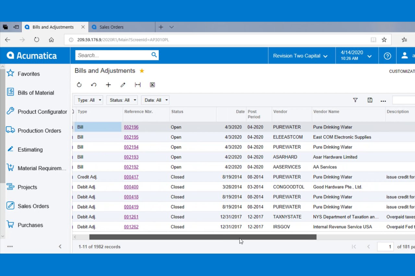The image size is (415, 276).
Task: Click the browser address bar URL
Action: [x=123, y=40]
